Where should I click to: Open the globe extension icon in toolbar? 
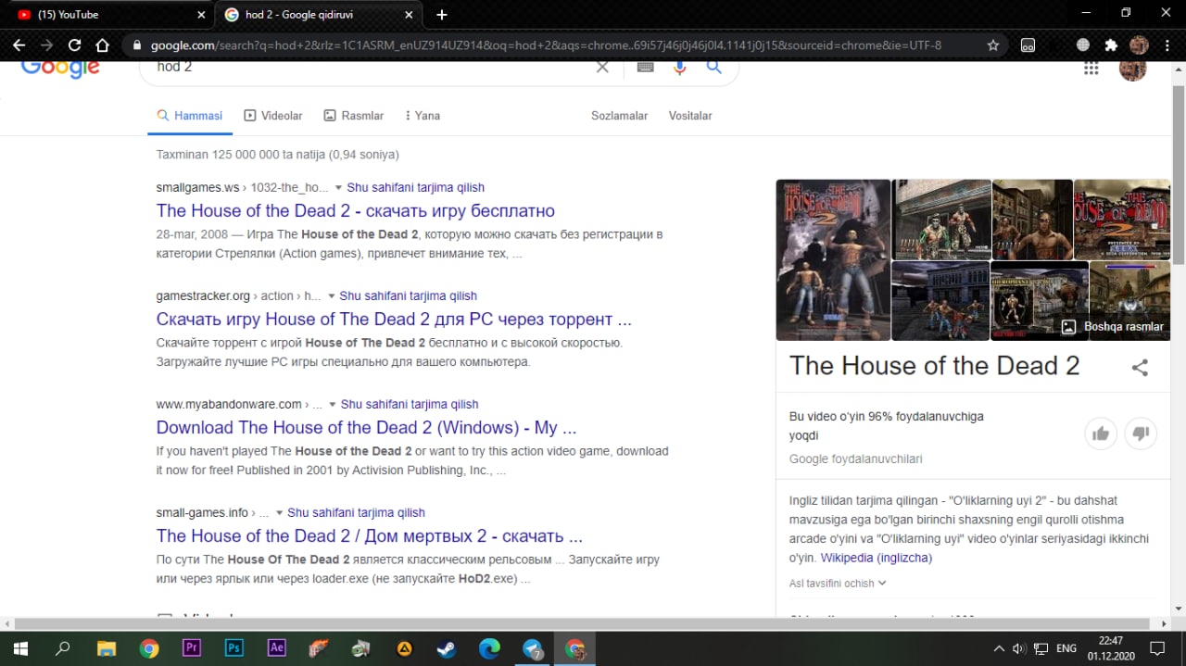coord(1083,44)
